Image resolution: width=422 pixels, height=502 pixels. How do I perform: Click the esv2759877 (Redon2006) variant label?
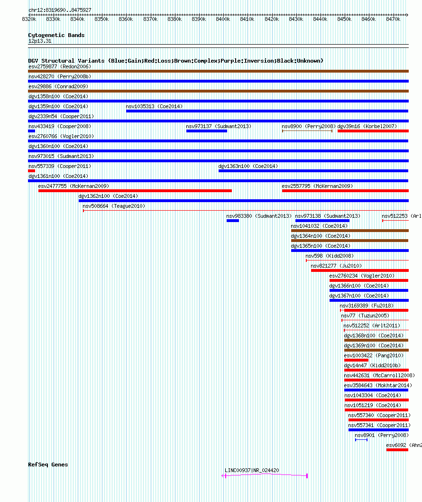pos(60,66)
